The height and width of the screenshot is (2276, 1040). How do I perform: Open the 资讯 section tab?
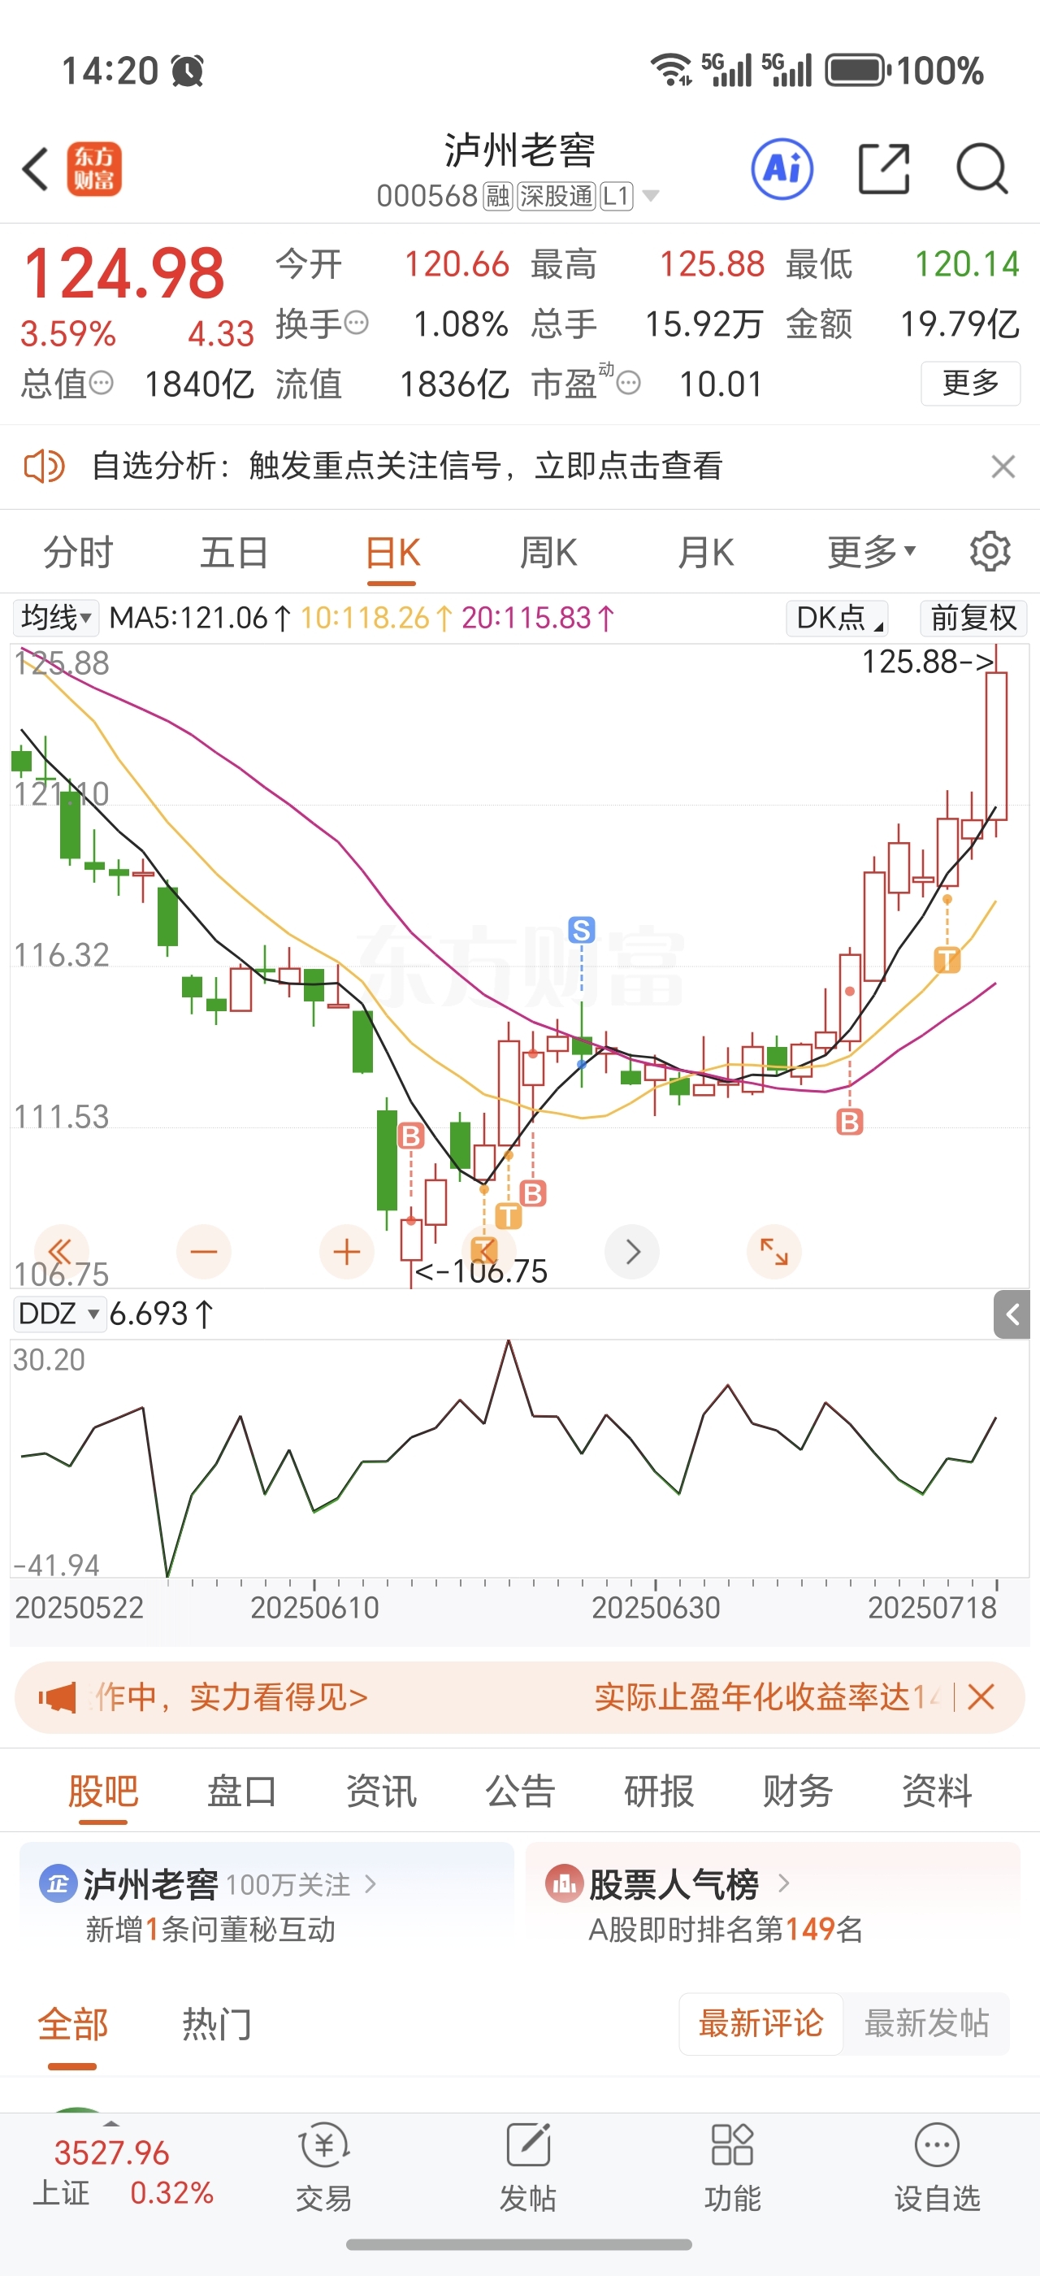tap(380, 1791)
